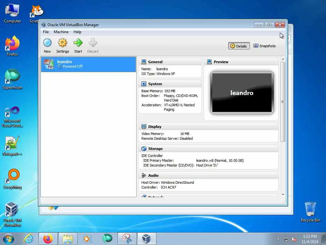Click 'Powered Off' status under leandro
326x245 pixels.
[x=73, y=66]
